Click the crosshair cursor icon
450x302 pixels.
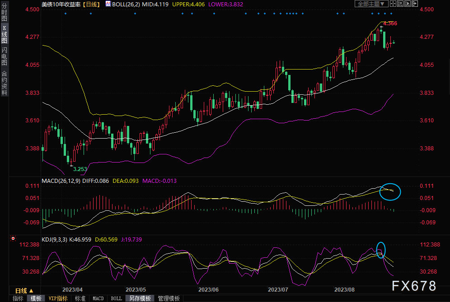393,4
